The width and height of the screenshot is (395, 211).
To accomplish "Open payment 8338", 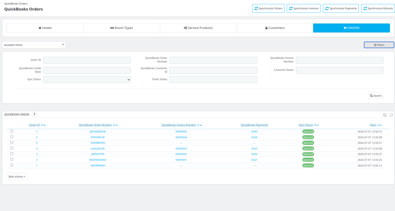I will pos(255,137).
